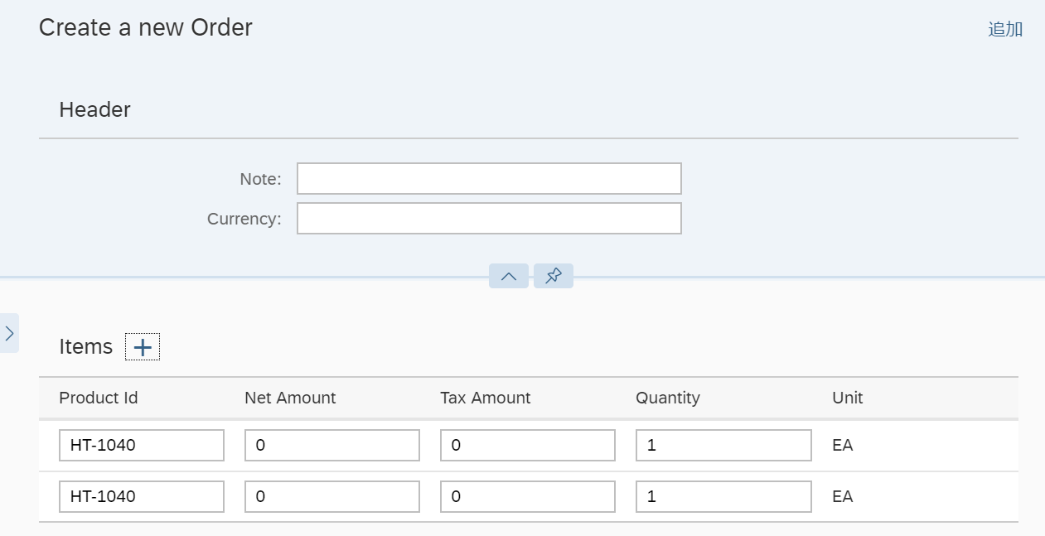1045x536 pixels.
Task: Expand the side panel arrow
Action: coord(9,333)
